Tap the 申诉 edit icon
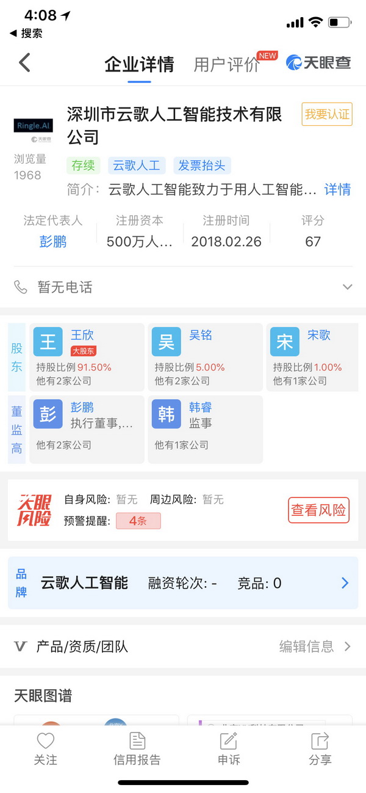Image resolution: width=366 pixels, height=793 pixels. [229, 740]
